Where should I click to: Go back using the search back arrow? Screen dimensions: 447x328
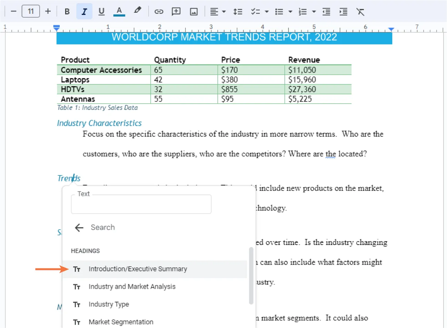[x=79, y=227]
